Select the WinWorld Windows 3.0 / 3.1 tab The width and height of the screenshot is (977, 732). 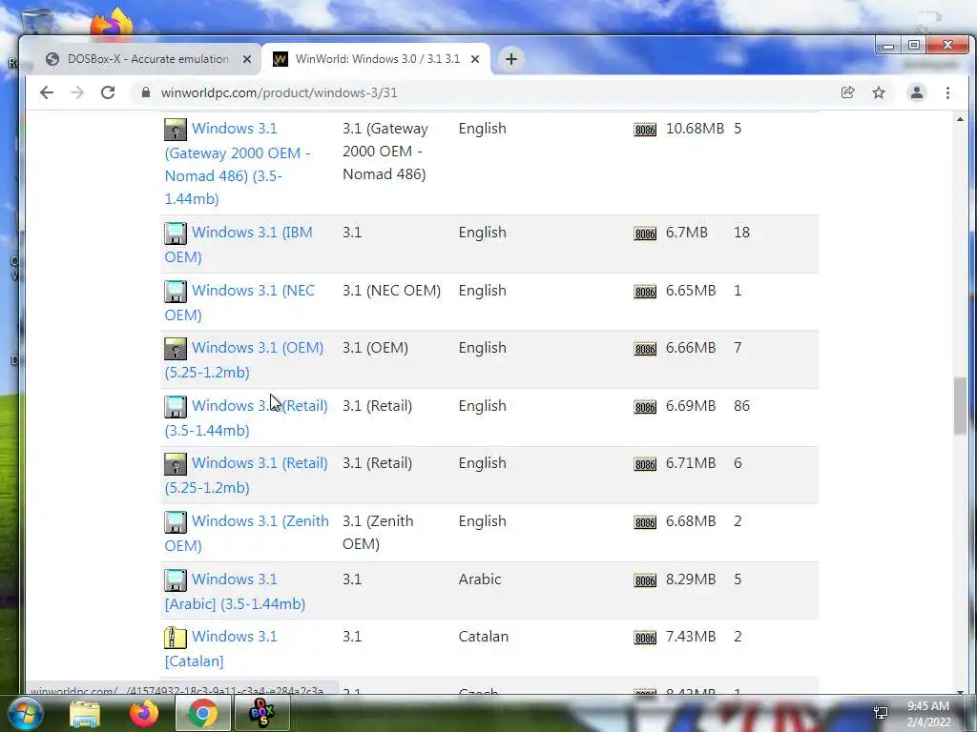click(378, 59)
